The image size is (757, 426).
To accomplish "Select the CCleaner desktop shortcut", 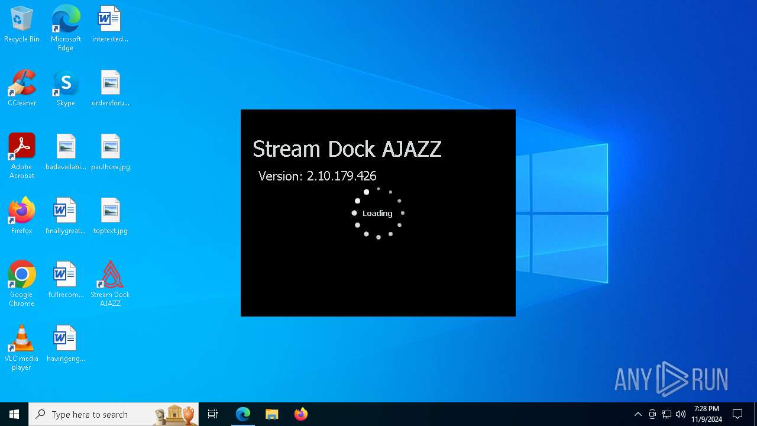I will pyautogui.click(x=22, y=89).
